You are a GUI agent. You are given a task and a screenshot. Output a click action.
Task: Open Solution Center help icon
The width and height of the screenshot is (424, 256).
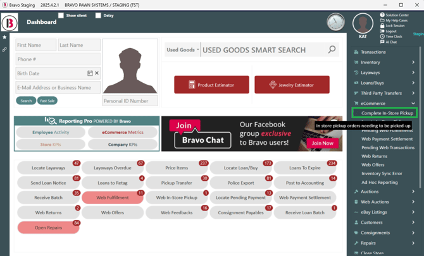382,15
